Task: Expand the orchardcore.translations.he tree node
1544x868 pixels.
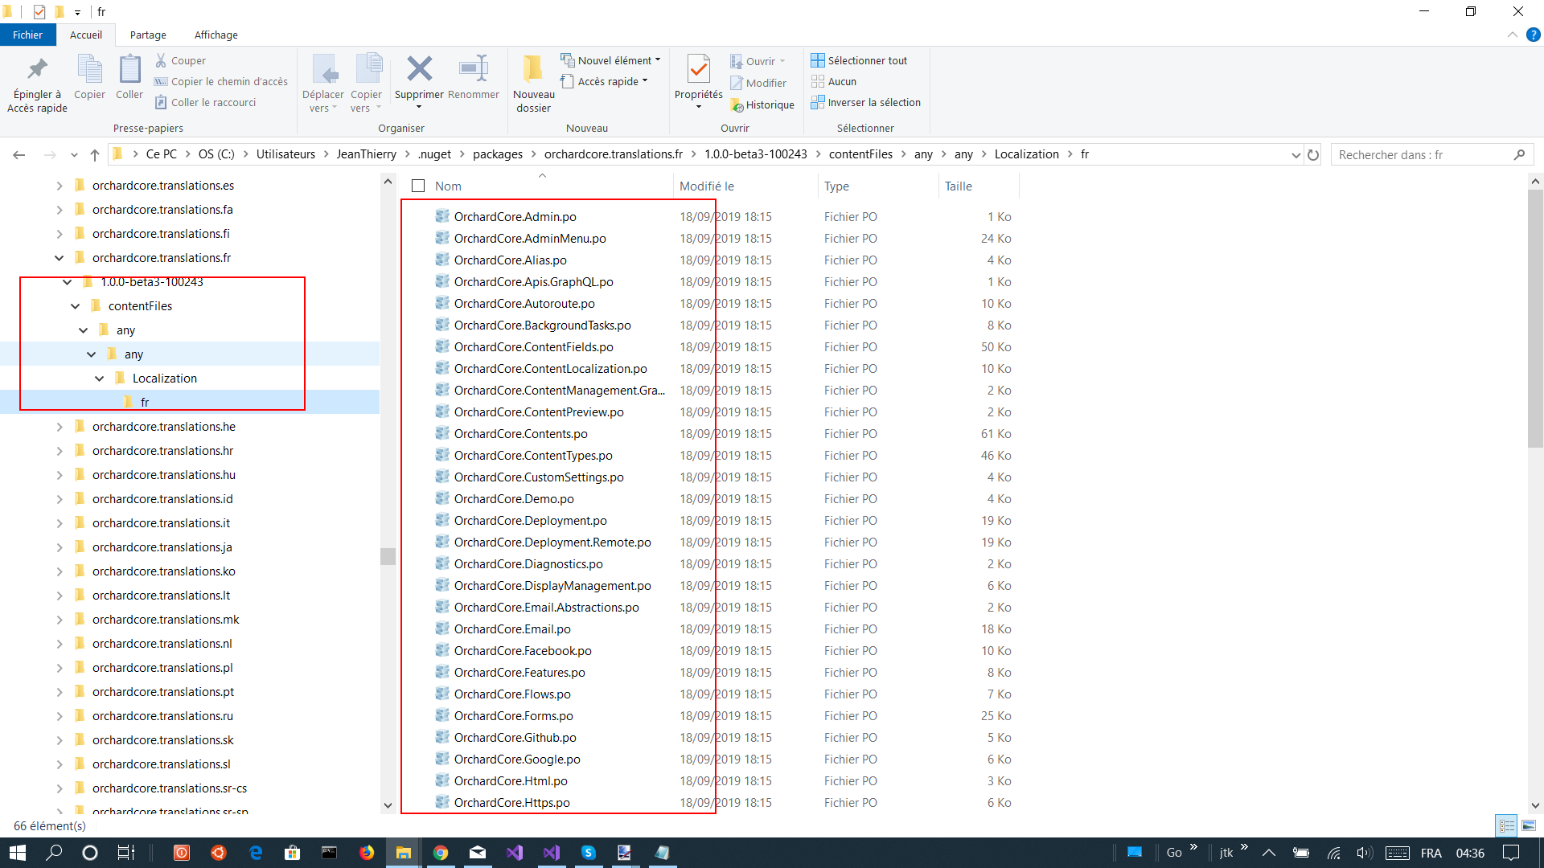Action: (59, 426)
